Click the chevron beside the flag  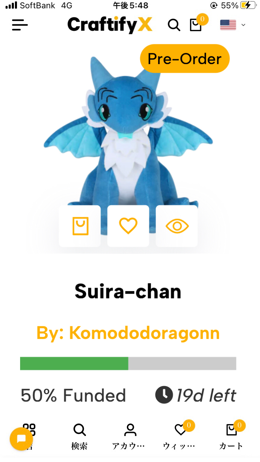[243, 25]
